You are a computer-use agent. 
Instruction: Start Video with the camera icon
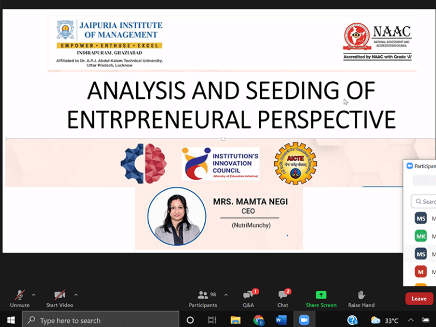tap(60, 295)
